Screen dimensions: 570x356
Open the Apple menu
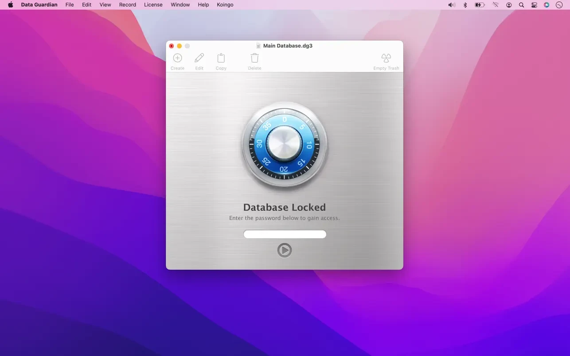coord(10,5)
